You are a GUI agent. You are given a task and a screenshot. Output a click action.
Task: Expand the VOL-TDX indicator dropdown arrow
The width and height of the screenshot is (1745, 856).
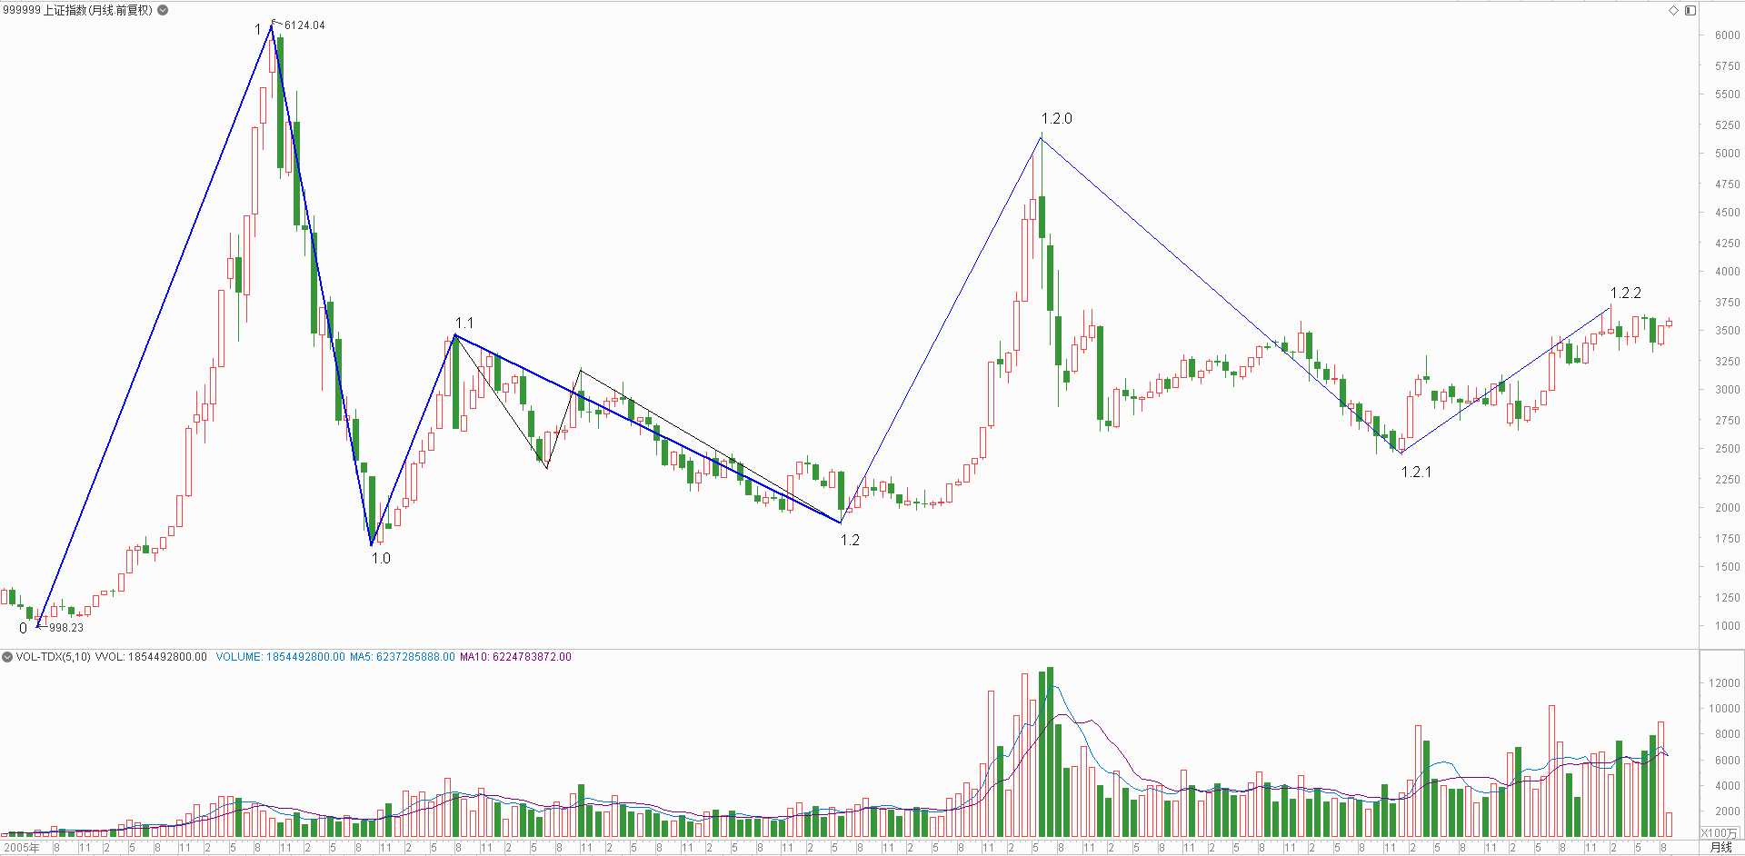coord(7,657)
